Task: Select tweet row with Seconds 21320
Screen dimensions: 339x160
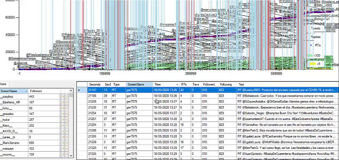Action: (x=208, y=148)
